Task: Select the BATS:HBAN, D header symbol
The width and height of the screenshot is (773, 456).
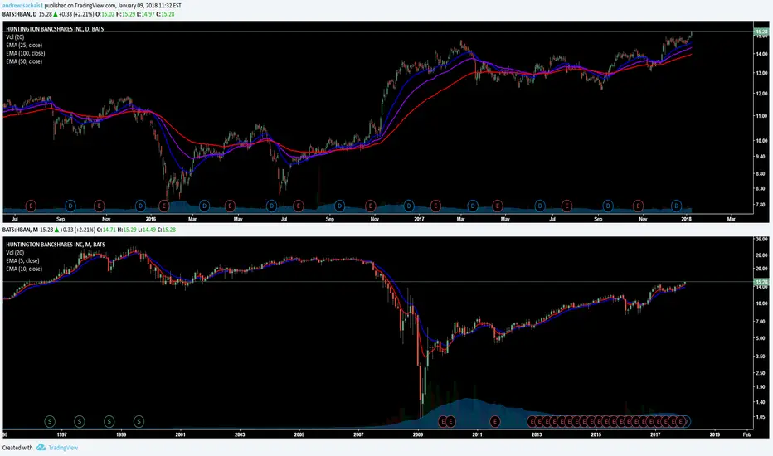Action: (19, 14)
